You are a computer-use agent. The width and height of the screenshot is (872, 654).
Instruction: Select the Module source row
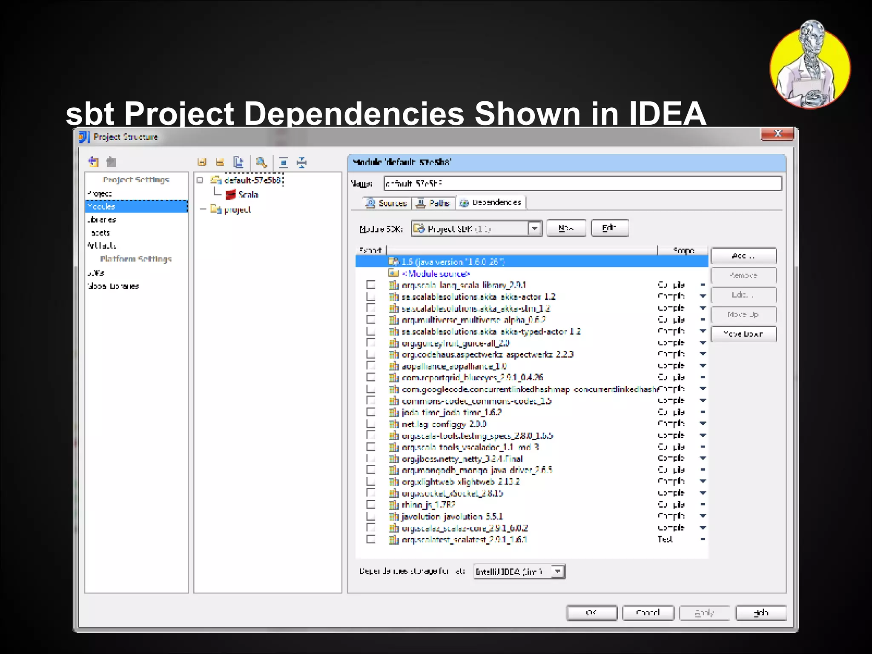pos(531,273)
